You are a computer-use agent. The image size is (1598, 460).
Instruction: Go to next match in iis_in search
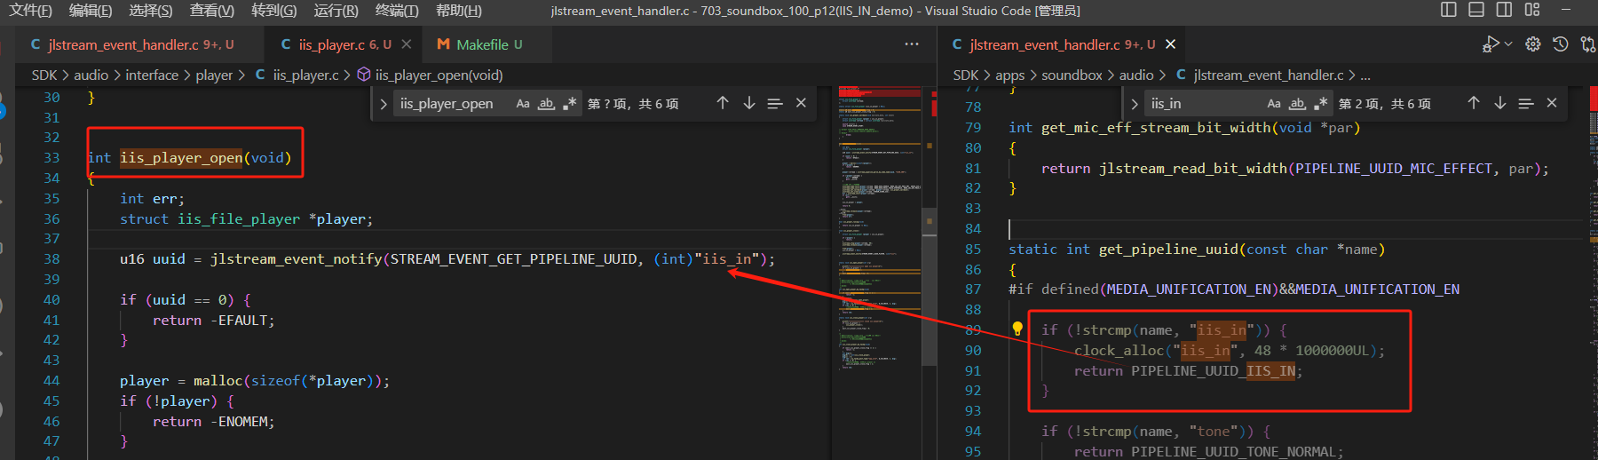click(1499, 103)
